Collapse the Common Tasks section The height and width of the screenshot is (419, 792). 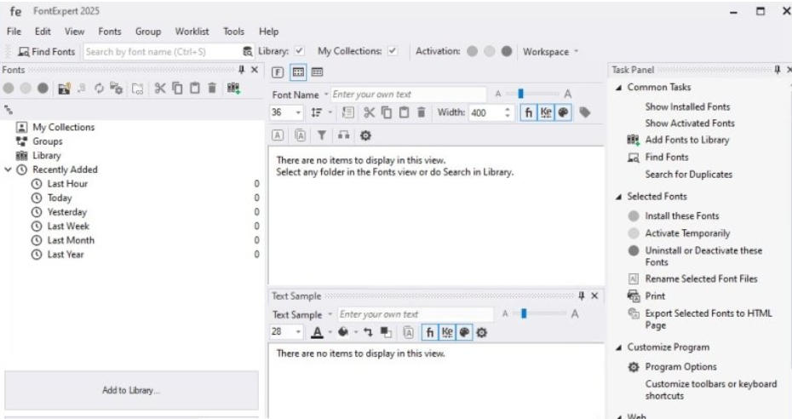point(619,88)
